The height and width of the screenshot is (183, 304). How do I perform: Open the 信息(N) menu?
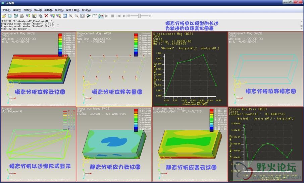[x=48, y=10]
